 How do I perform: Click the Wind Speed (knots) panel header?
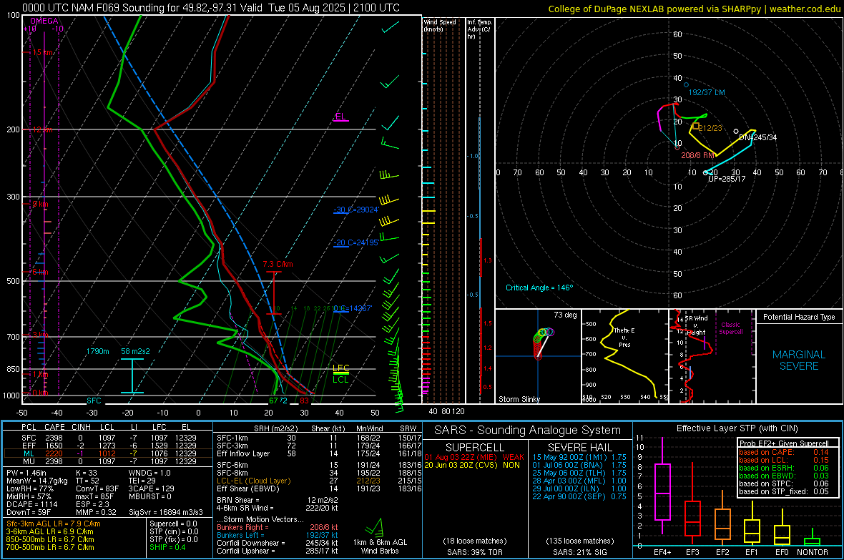point(440,25)
